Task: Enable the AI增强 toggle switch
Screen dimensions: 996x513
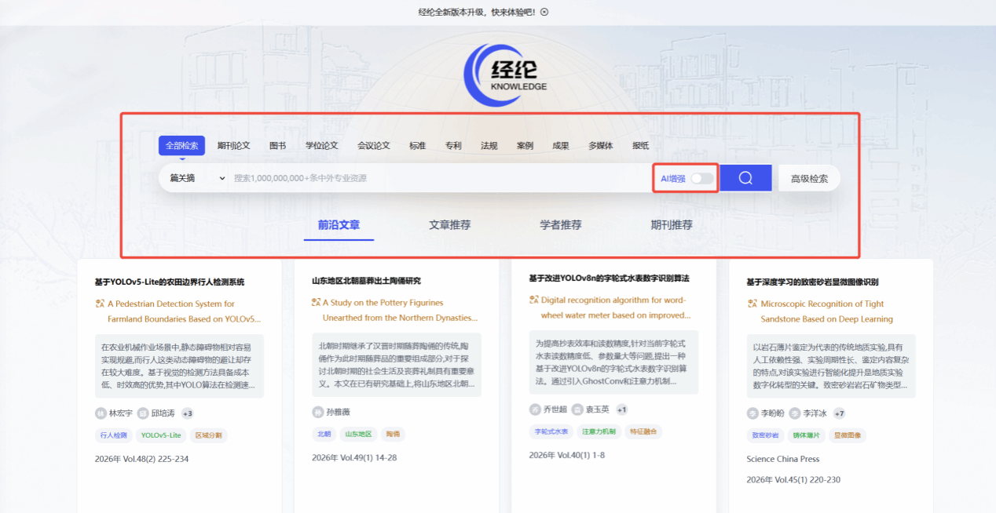Action: 701,179
